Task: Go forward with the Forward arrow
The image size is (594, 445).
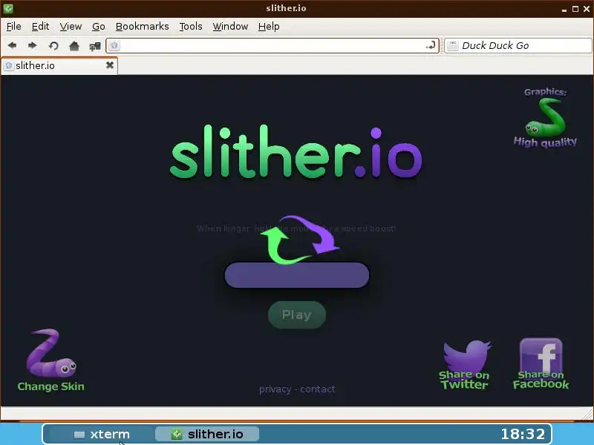Action: click(x=33, y=45)
